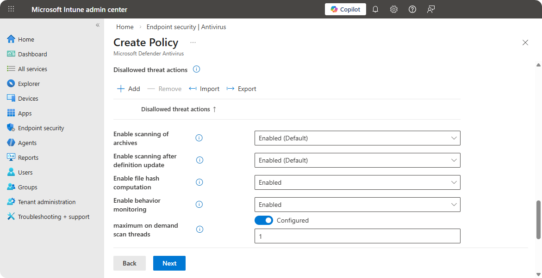Viewport: 542px width, 278px height.
Task: Click the scan threads number input field
Action: [x=357, y=236]
